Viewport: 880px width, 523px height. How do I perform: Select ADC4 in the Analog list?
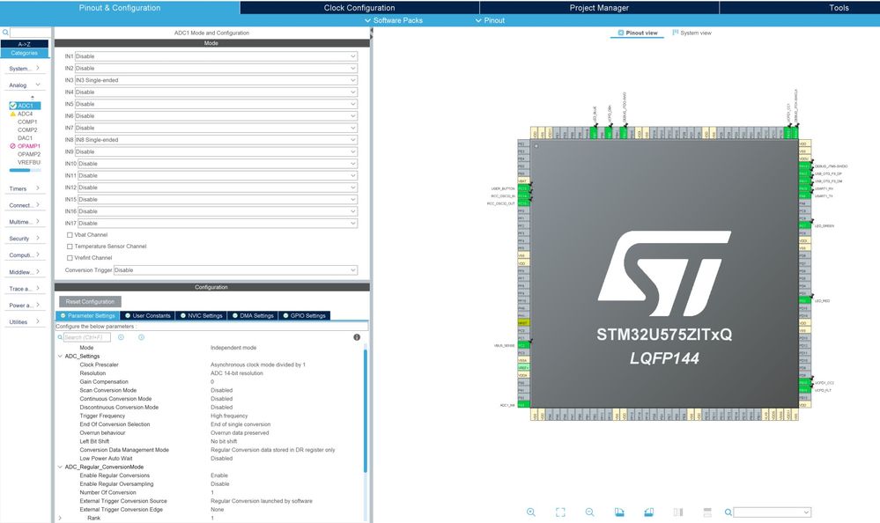tap(26, 114)
